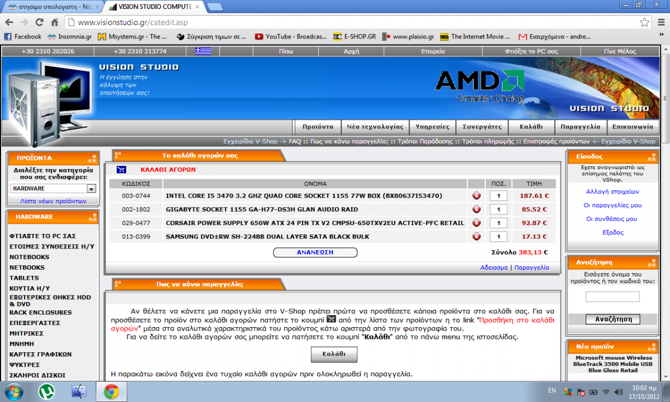Remove Gigabyte GA-H77-DS3H from cart
This screenshot has width=670, height=402.
point(476,209)
